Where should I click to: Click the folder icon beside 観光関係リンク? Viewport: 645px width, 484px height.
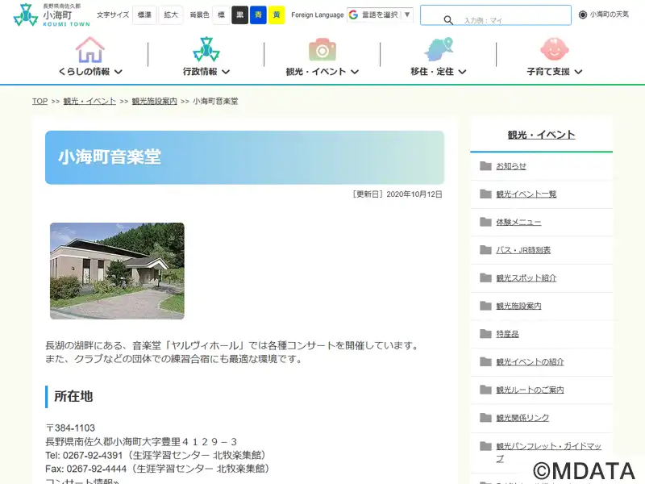pos(486,418)
